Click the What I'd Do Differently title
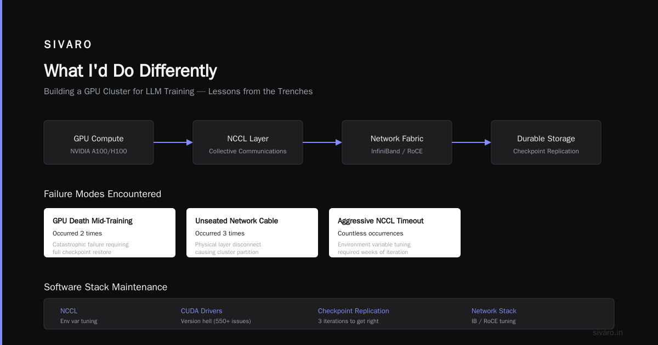658x345 pixels. (x=131, y=71)
